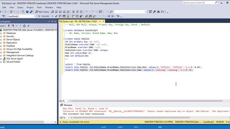
Task: Expand the Databases tree node
Action: (x=1, y=33)
